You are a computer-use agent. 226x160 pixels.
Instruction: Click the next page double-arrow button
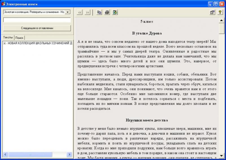click(x=87, y=12)
